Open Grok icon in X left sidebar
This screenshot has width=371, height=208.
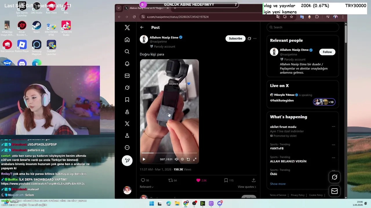pos(127,88)
